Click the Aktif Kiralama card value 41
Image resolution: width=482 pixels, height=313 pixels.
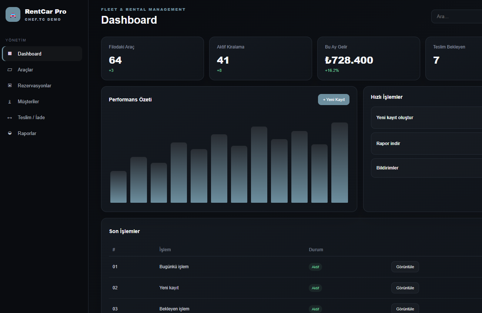point(223,60)
